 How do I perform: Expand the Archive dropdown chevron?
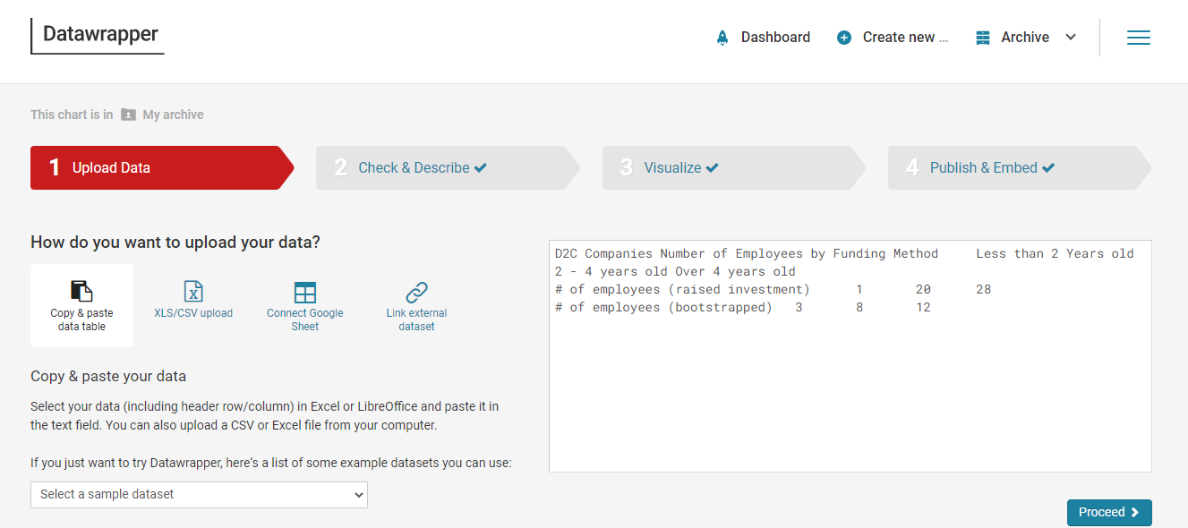pyautogui.click(x=1071, y=38)
